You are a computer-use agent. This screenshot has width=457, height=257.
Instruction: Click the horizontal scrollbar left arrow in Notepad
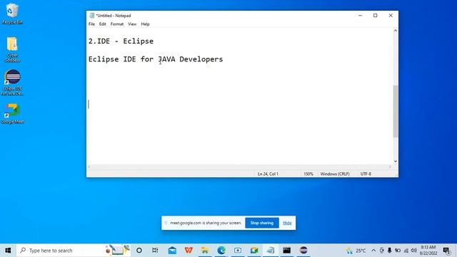tap(89, 167)
